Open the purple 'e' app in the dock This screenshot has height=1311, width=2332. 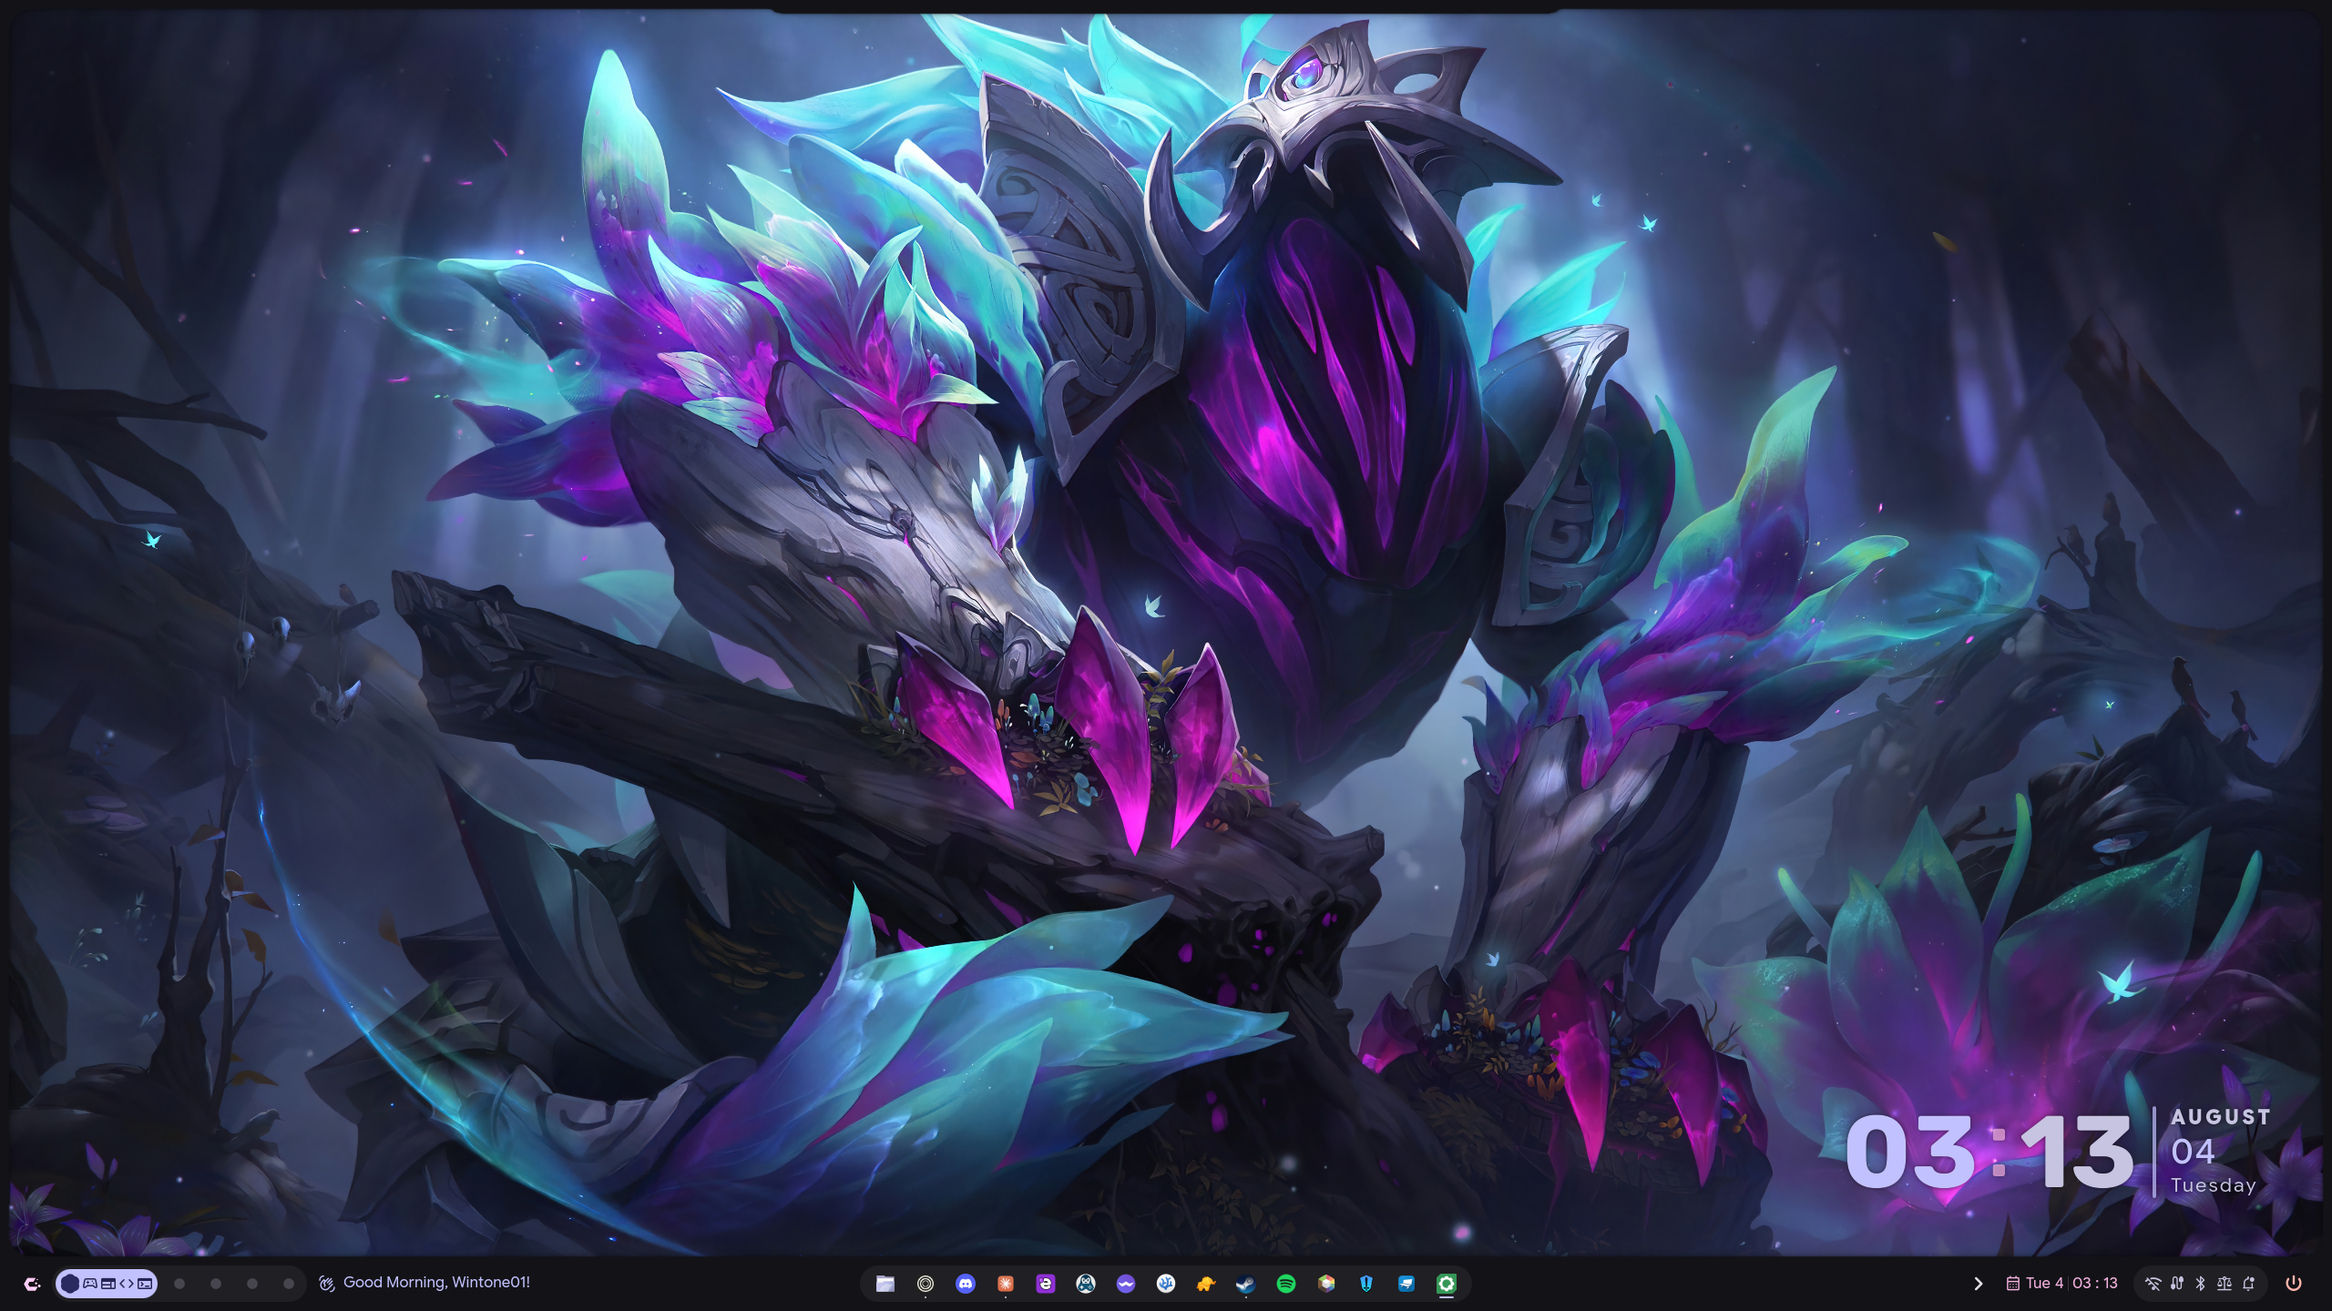pos(1046,1284)
